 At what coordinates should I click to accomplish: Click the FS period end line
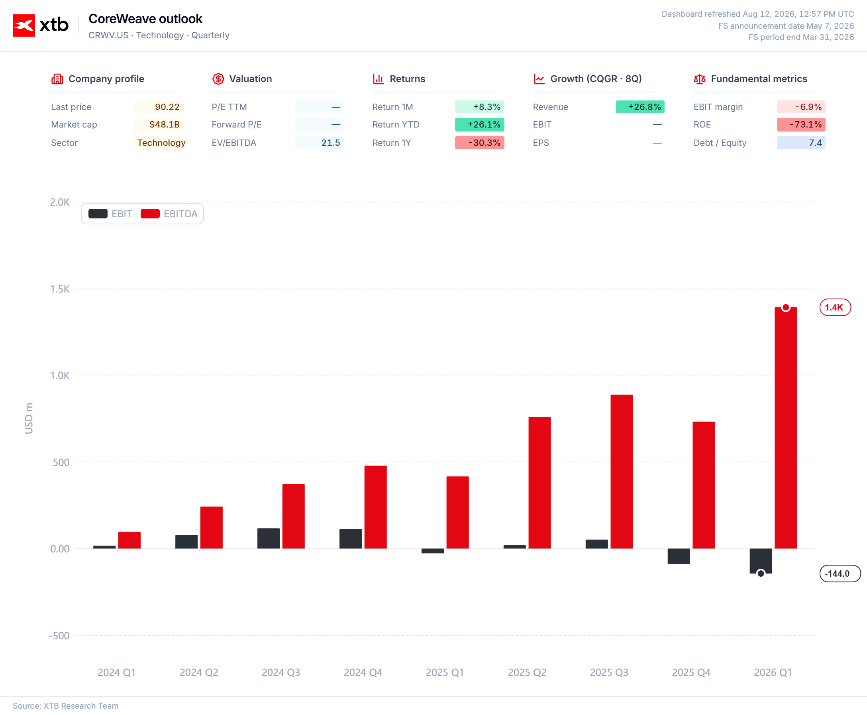click(801, 37)
